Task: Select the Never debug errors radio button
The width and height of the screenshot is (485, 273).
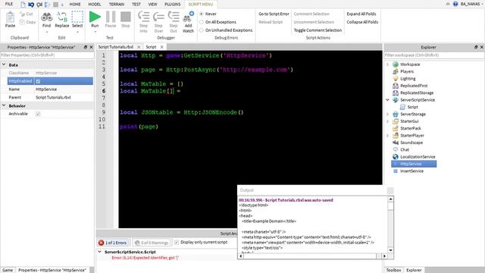Action: [202, 14]
